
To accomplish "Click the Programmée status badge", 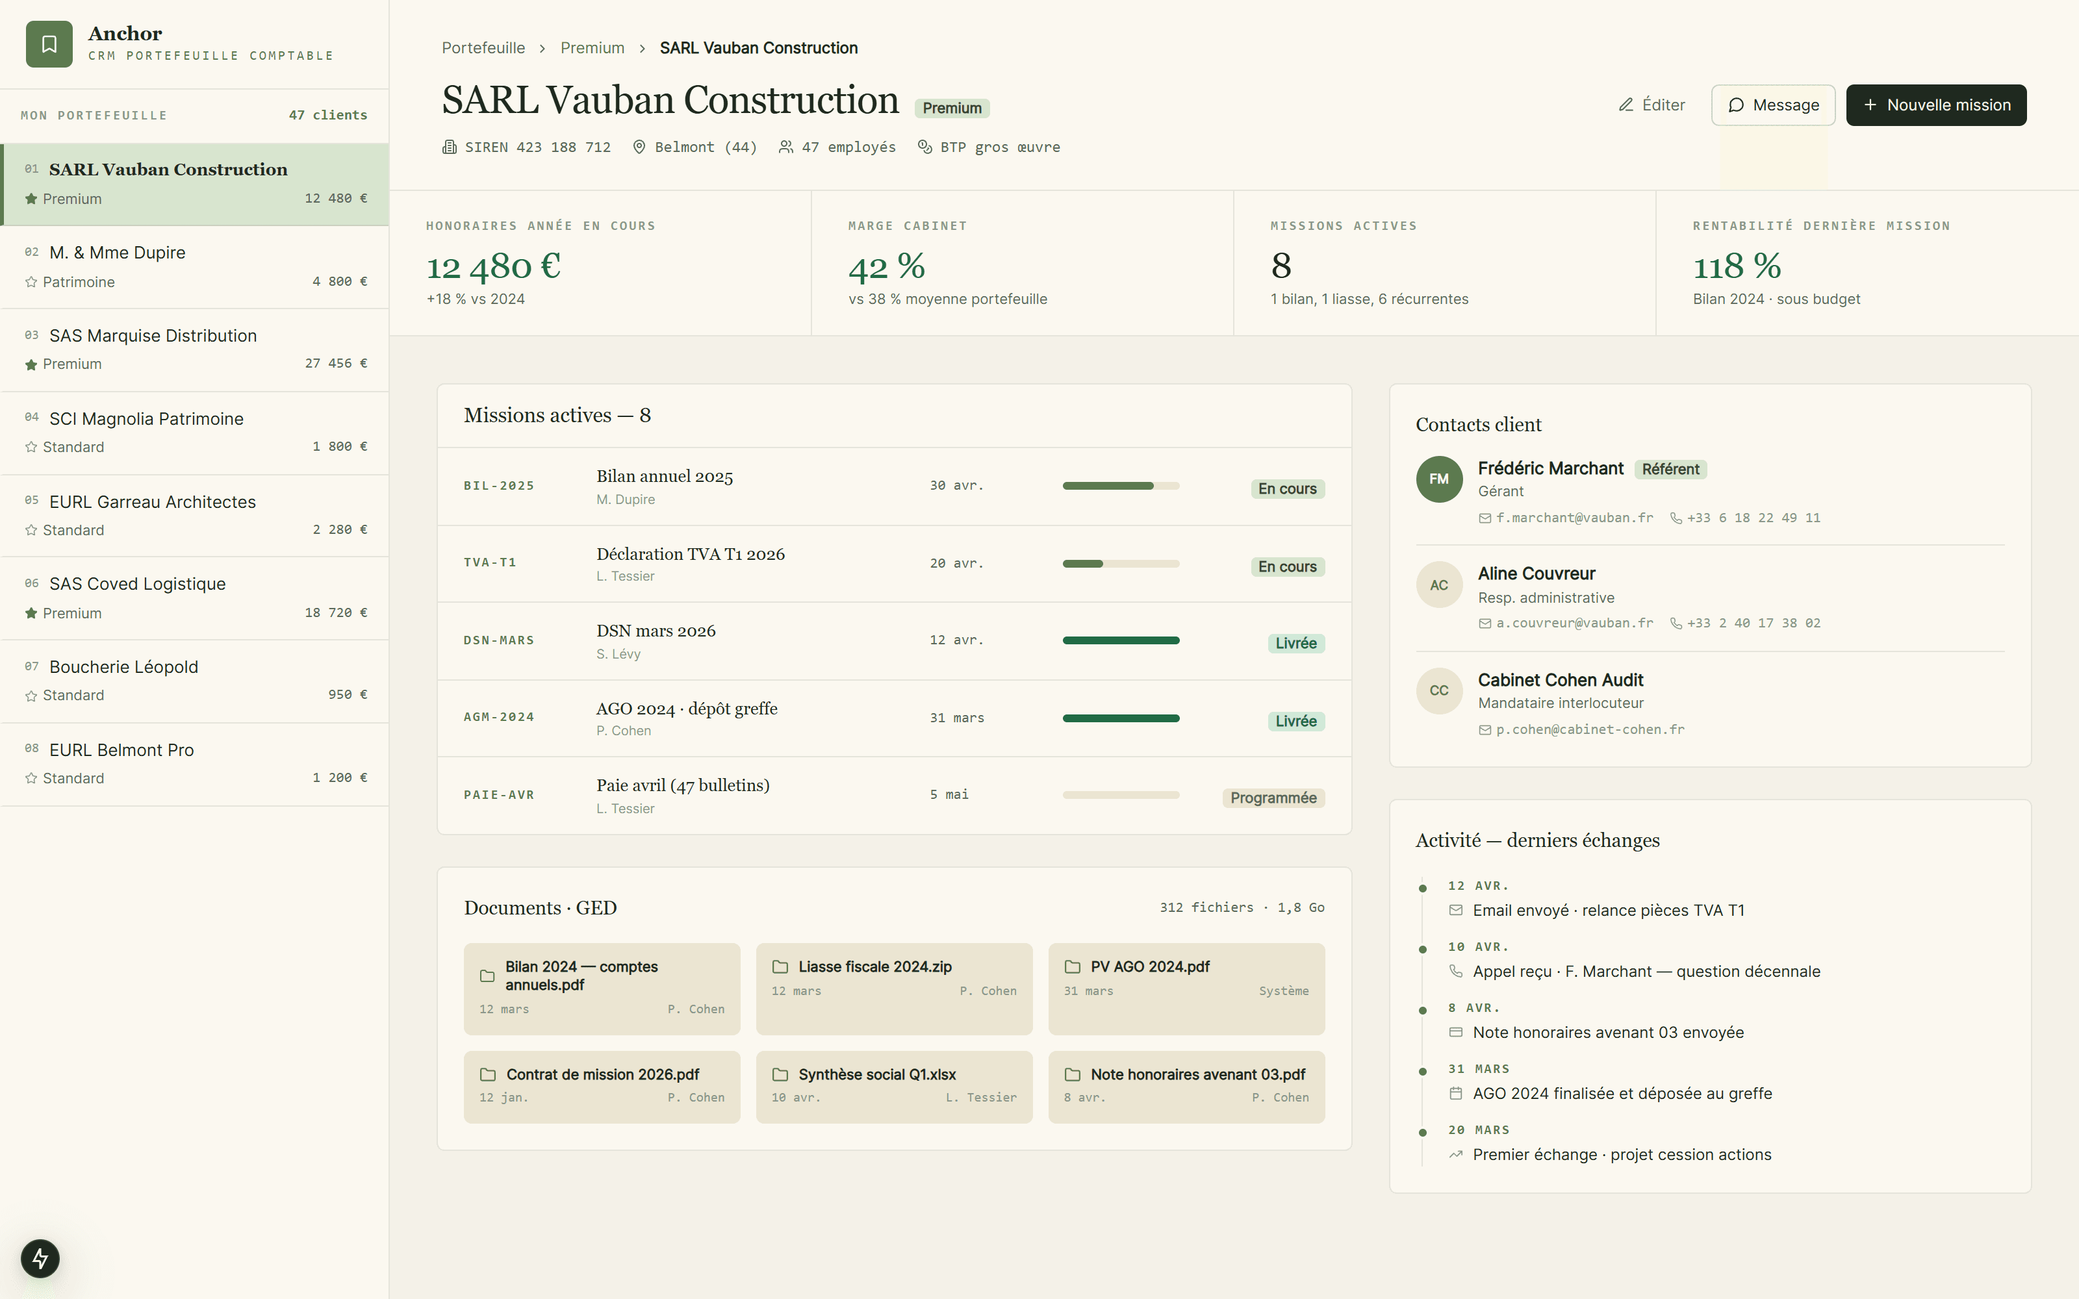I will [x=1273, y=798].
